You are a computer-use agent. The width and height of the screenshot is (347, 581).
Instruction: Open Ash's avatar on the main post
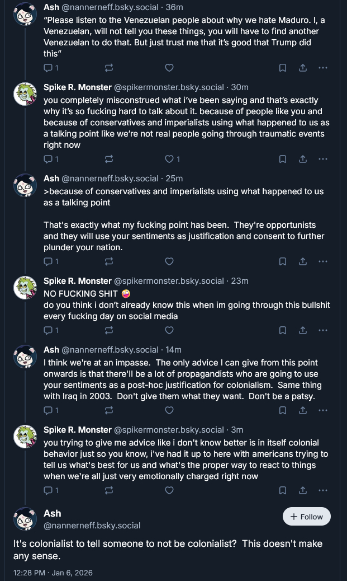pos(25,519)
